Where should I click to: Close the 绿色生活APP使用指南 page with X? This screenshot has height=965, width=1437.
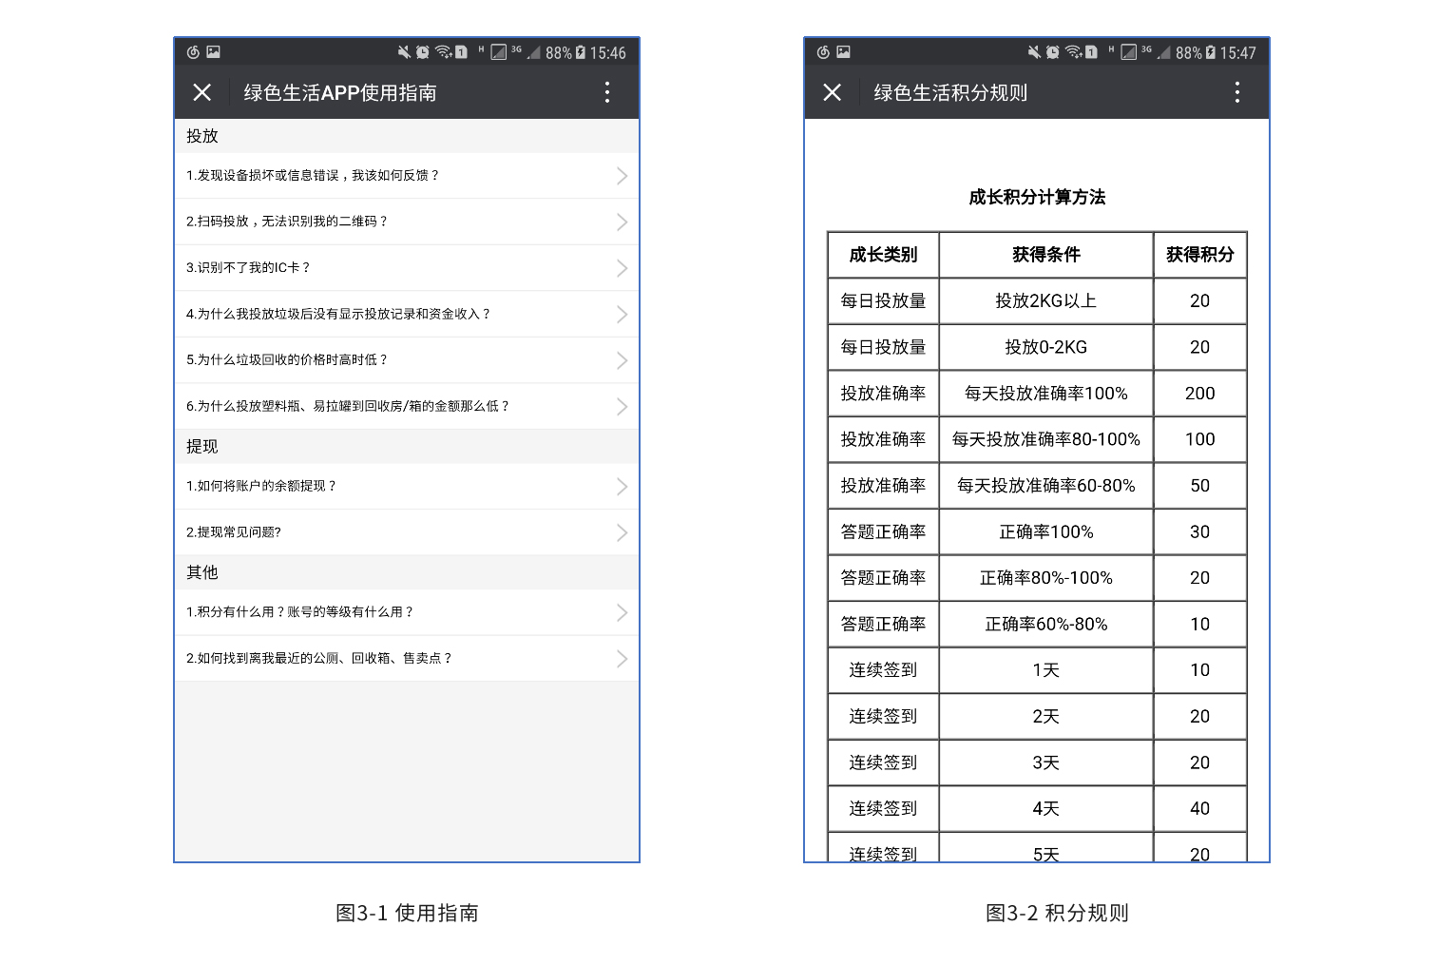click(201, 92)
